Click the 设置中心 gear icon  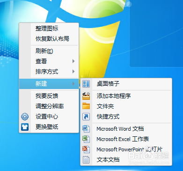tap(25, 117)
